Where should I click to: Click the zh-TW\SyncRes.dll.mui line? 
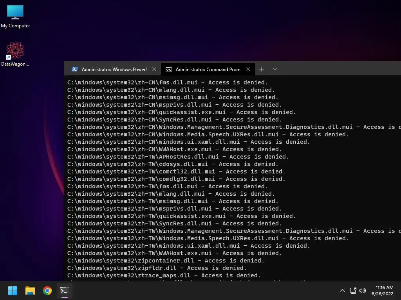click(x=174, y=223)
